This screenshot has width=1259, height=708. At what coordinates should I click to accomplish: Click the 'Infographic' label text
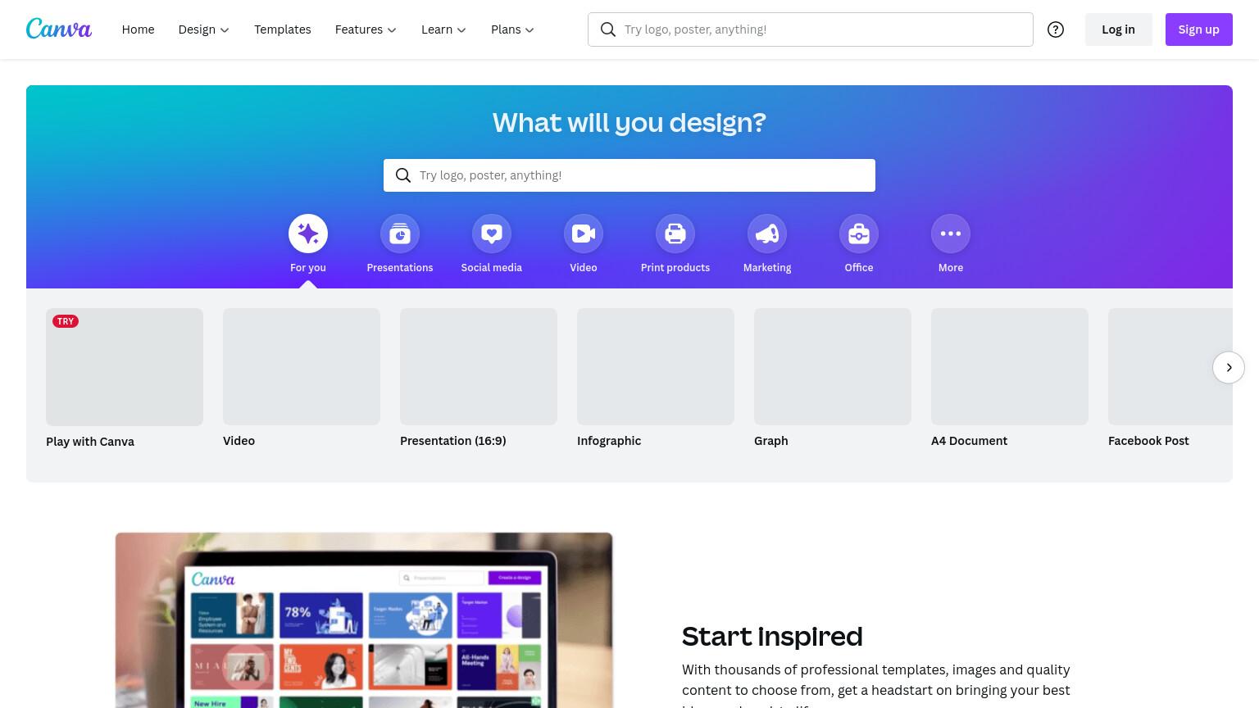point(609,441)
